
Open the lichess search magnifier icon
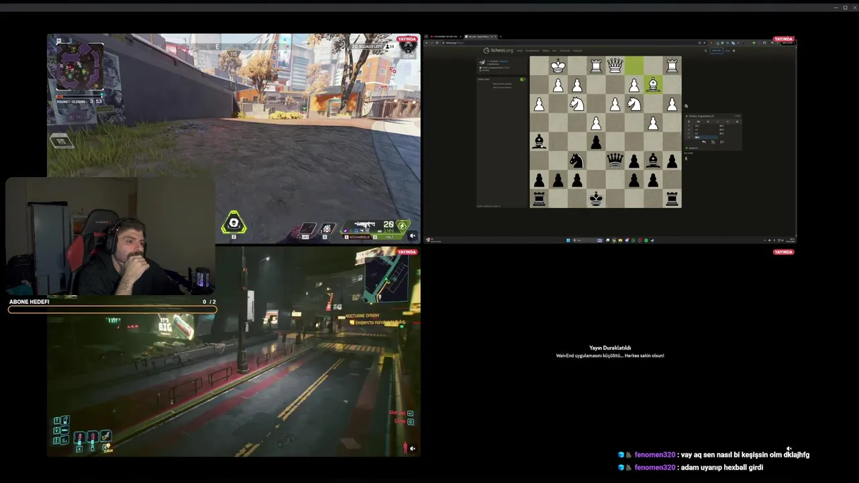[705, 50]
